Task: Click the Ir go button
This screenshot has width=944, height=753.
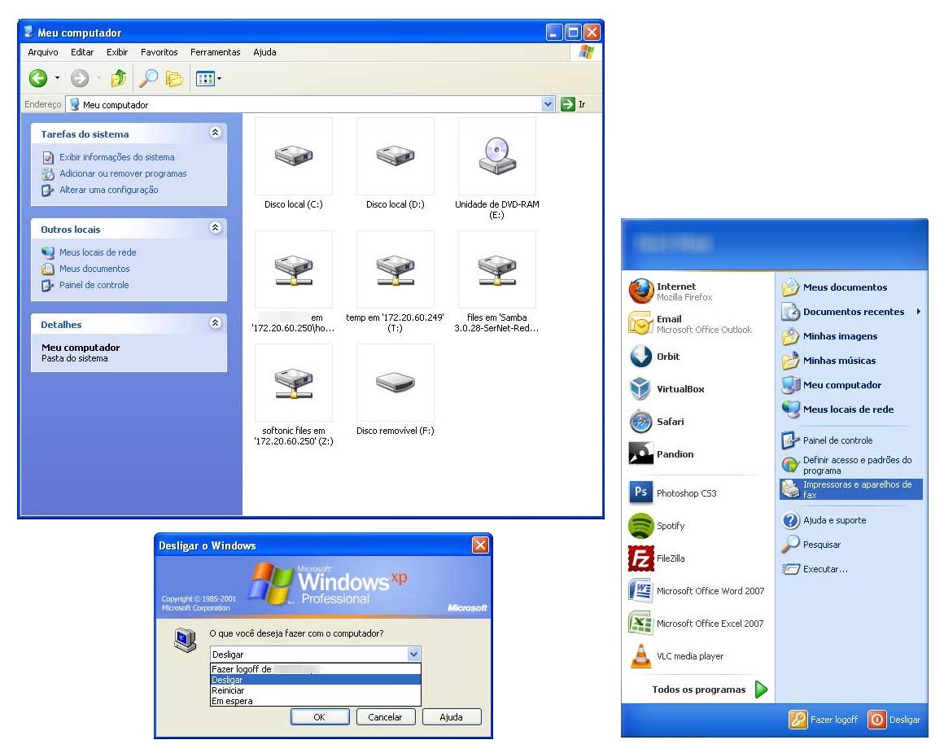Action: point(574,104)
